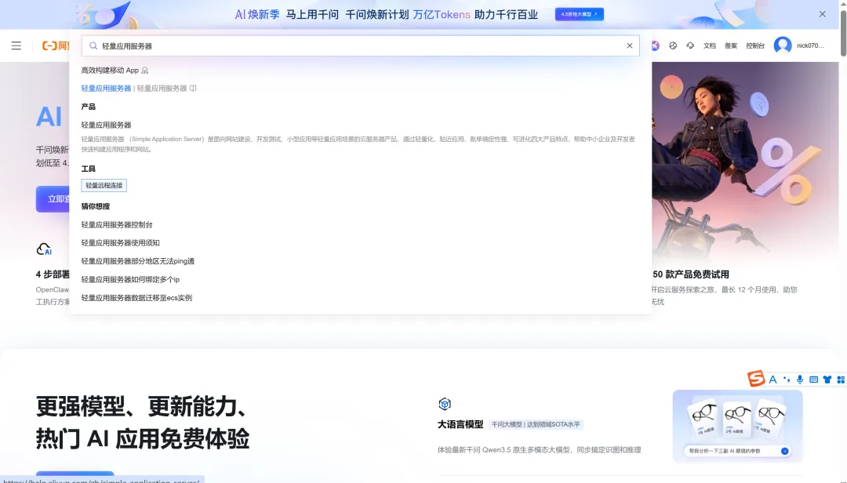Click the Qwen3.5 description text
Viewport: 847px width, 483px height.
click(539, 449)
